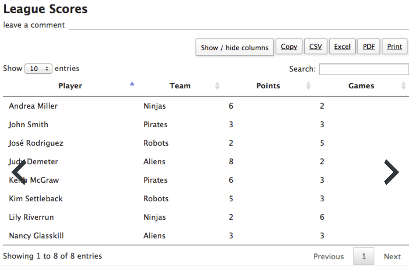Screen dimensions: 409x266
Task: Sort table by Player column arrow
Action: 132,84
